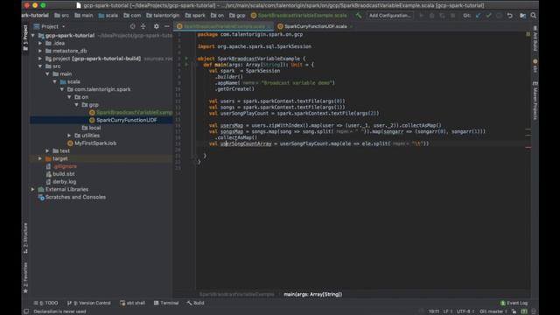
Task: Collapse the gcp-spark-tutorial root node
Action: (33, 35)
